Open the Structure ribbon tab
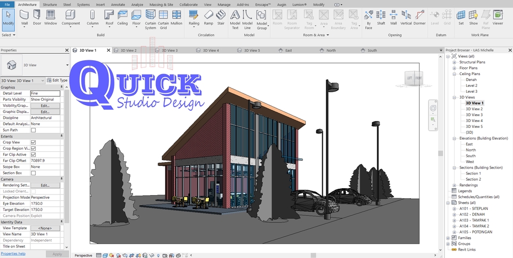 pos(50,5)
